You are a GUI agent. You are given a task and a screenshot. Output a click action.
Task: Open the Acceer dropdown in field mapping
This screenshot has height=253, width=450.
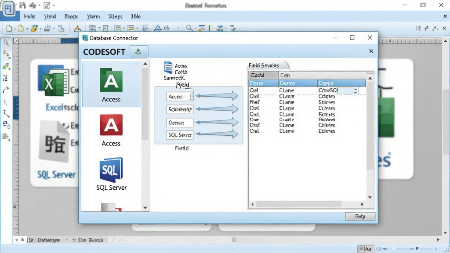(x=192, y=97)
